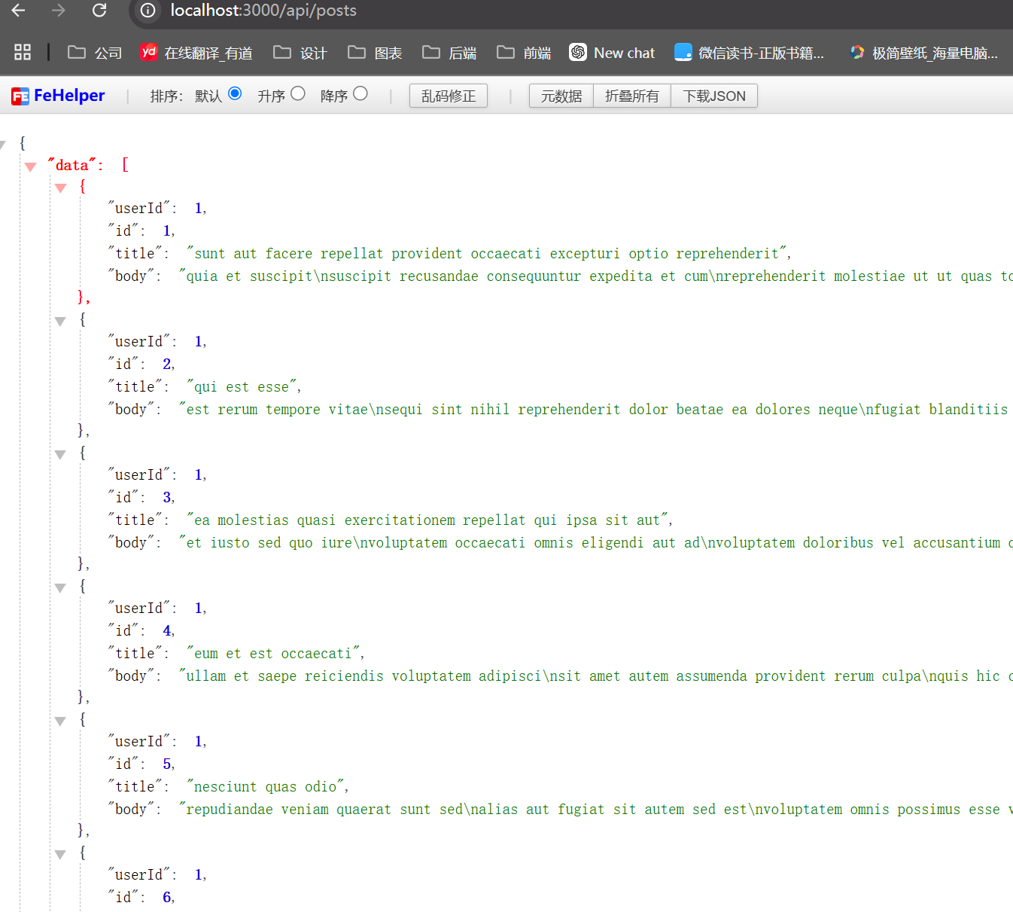Open the 公司 bookmark folder

pos(95,53)
